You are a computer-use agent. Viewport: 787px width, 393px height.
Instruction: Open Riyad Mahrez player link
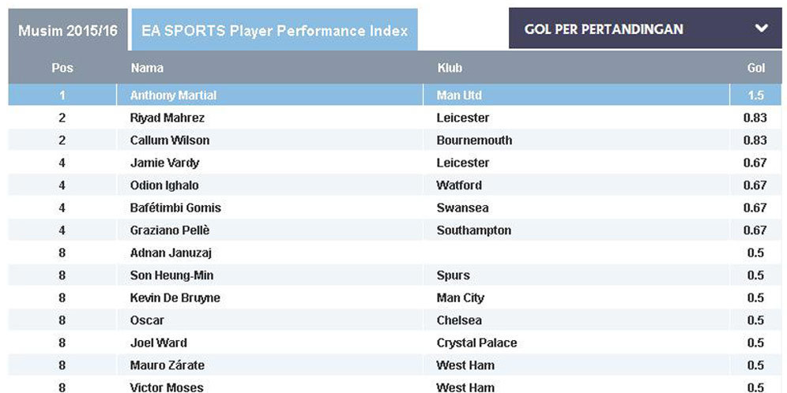[x=167, y=118]
